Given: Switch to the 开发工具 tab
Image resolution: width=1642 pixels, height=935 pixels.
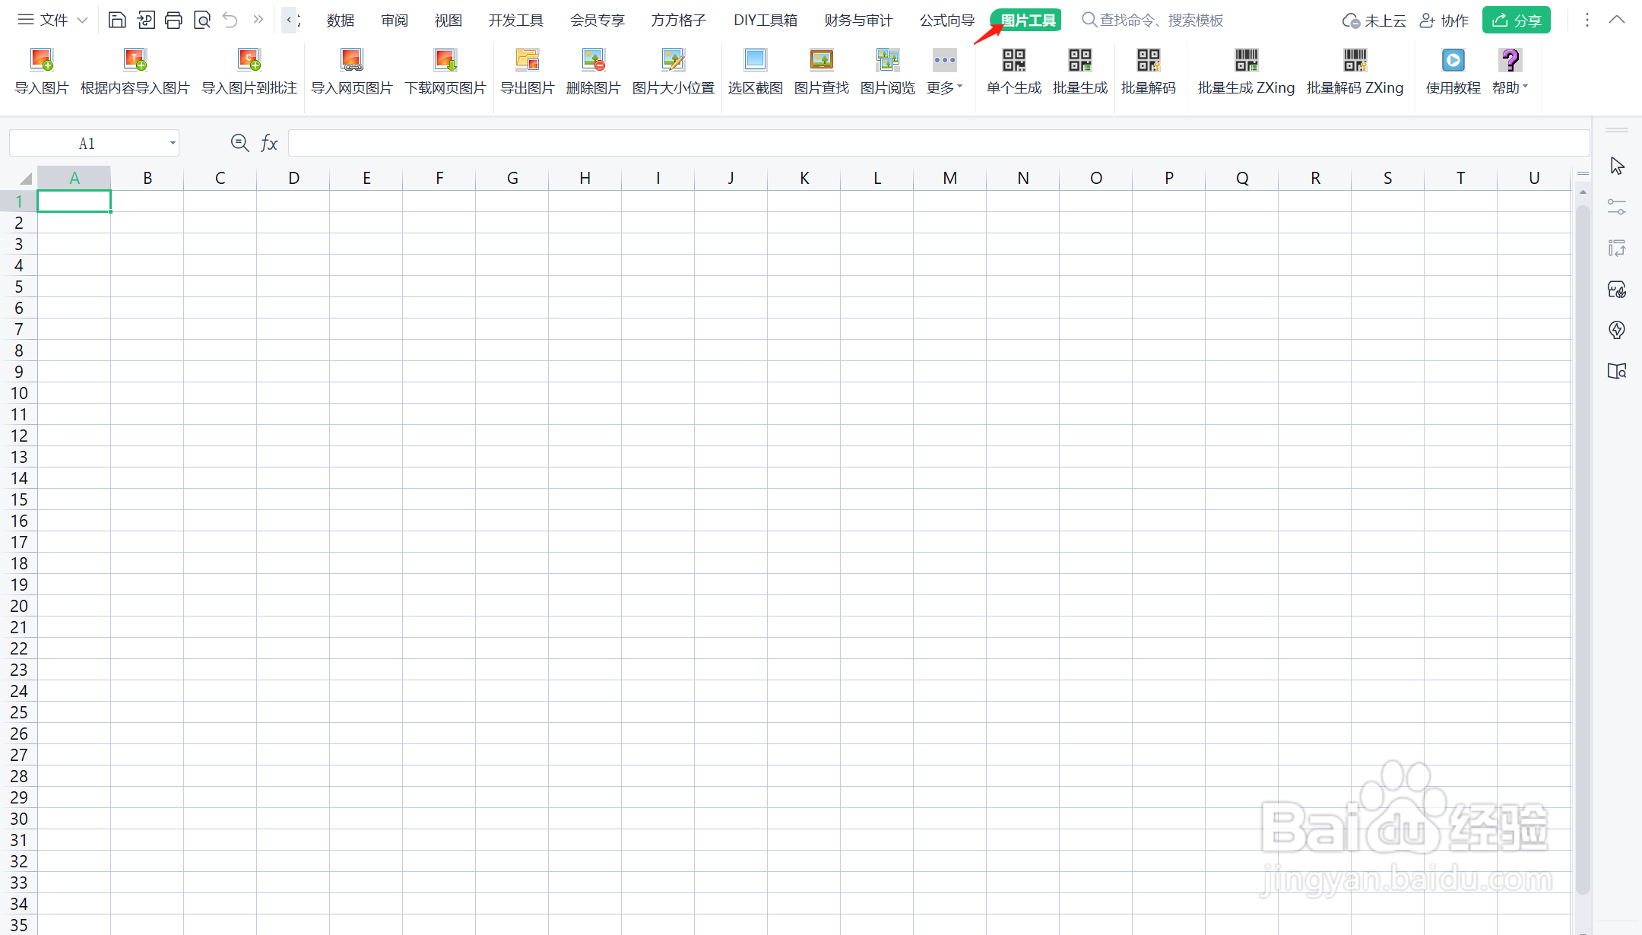Looking at the screenshot, I should (x=516, y=21).
